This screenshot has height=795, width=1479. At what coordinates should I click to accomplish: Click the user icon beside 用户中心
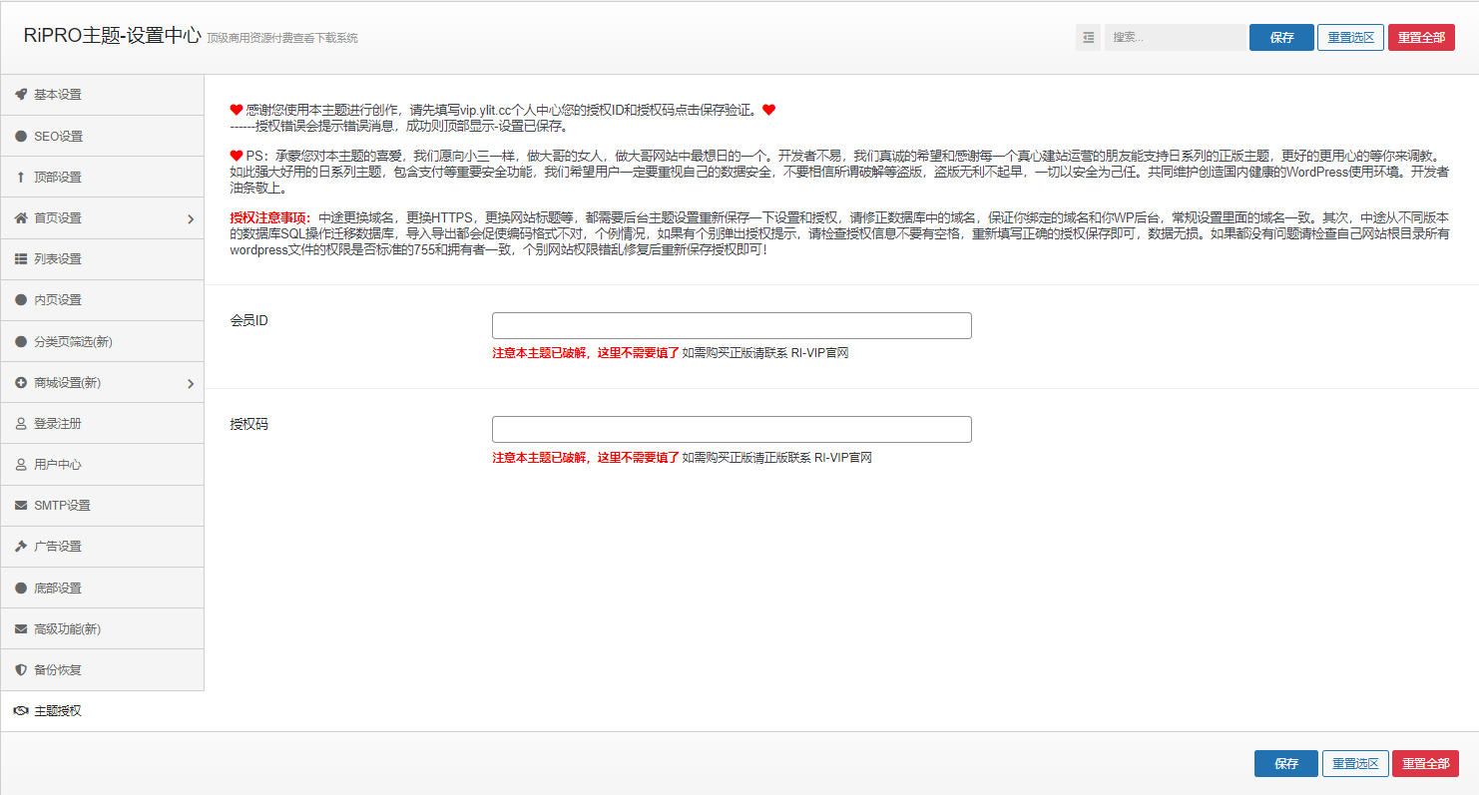(21, 464)
